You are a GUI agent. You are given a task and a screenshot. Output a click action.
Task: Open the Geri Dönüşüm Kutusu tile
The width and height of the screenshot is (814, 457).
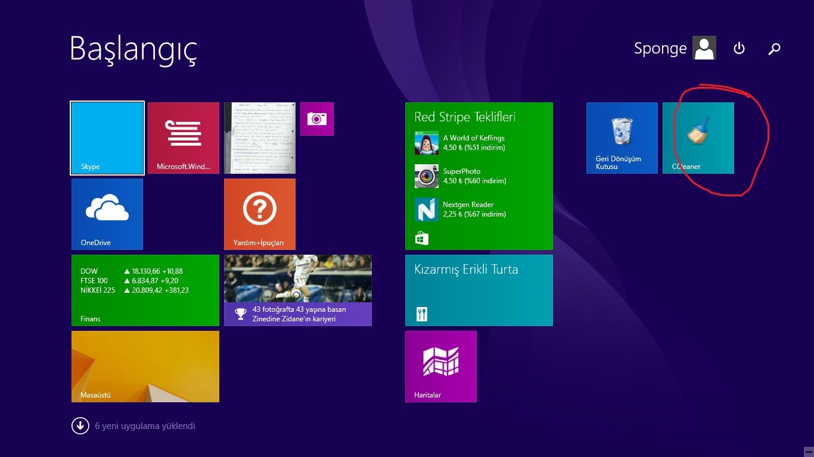coord(622,138)
